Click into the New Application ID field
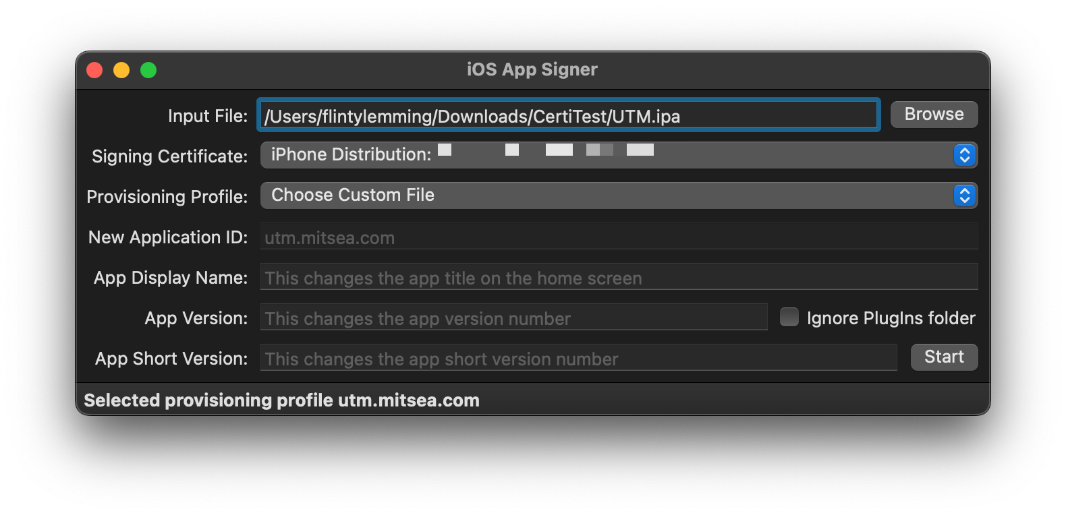The height and width of the screenshot is (515, 1066). coord(618,237)
